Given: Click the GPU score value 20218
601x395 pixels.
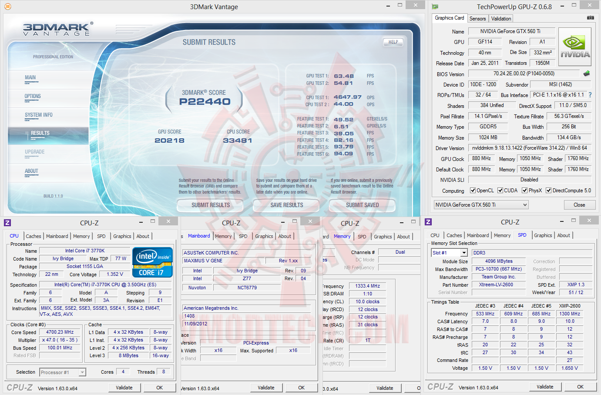Looking at the screenshot, I should (x=170, y=141).
